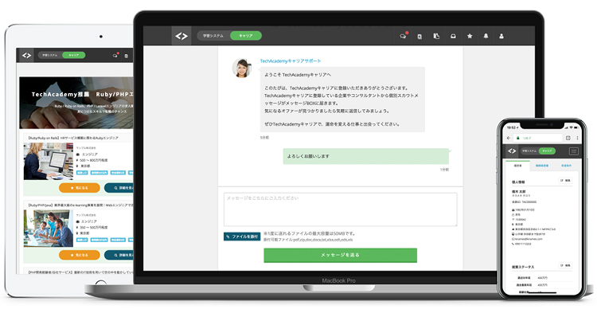The width and height of the screenshot is (597, 309).
Task: Switch to 学習システム on the tablet
Action: 50,55
